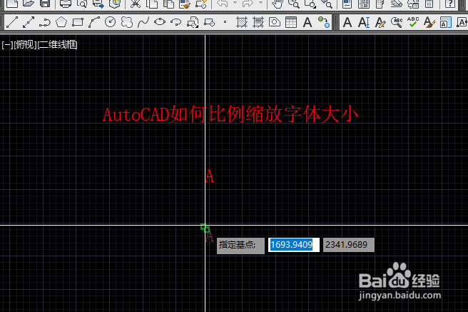The height and width of the screenshot is (312, 468).
Task: Select the Gradient fill tool
Action: point(258,22)
